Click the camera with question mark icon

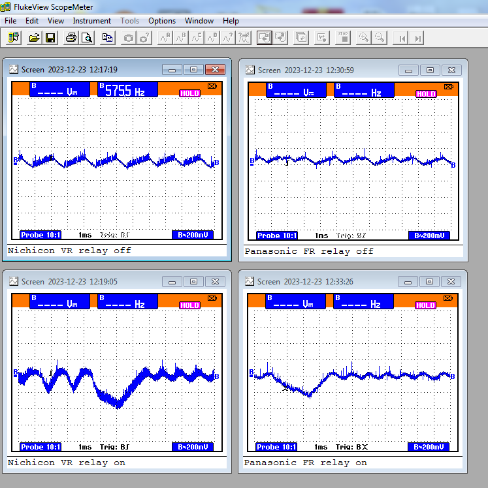144,38
